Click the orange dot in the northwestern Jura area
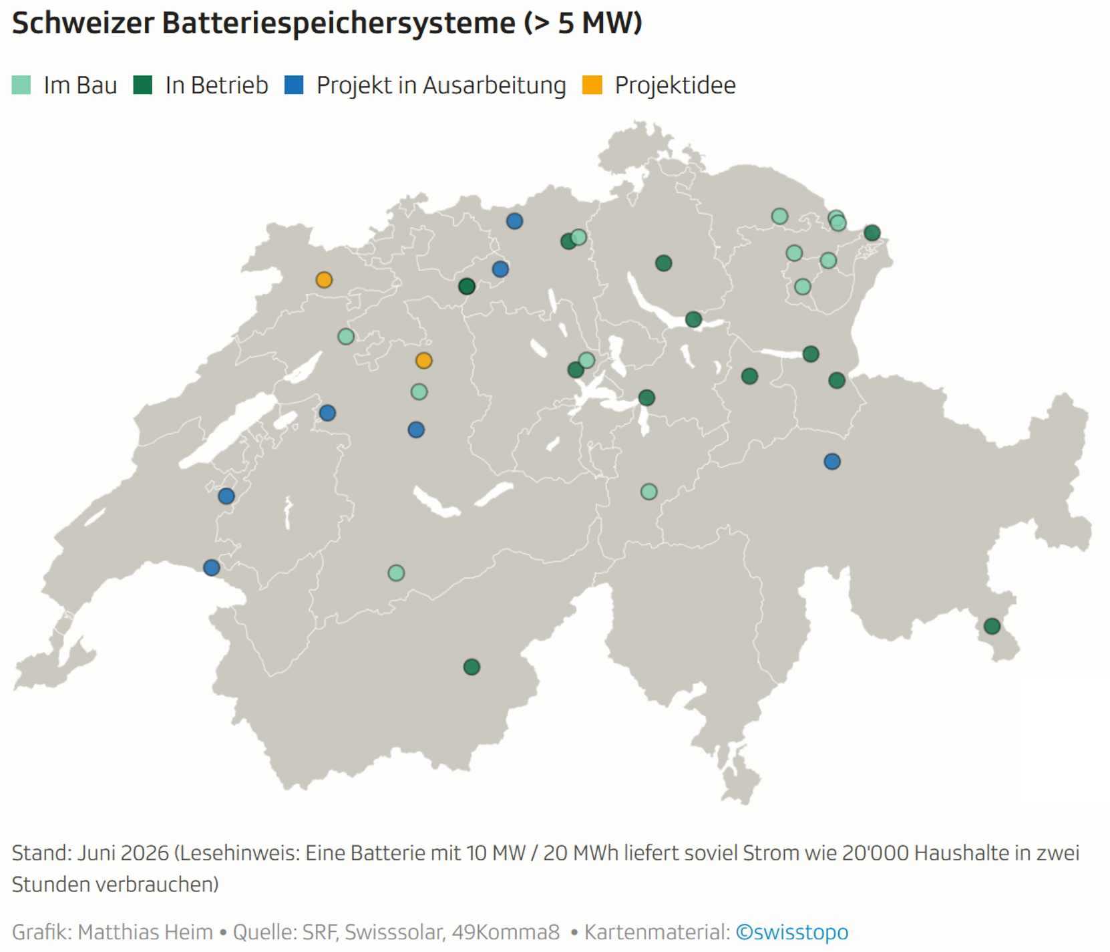1110x952 pixels. [324, 280]
